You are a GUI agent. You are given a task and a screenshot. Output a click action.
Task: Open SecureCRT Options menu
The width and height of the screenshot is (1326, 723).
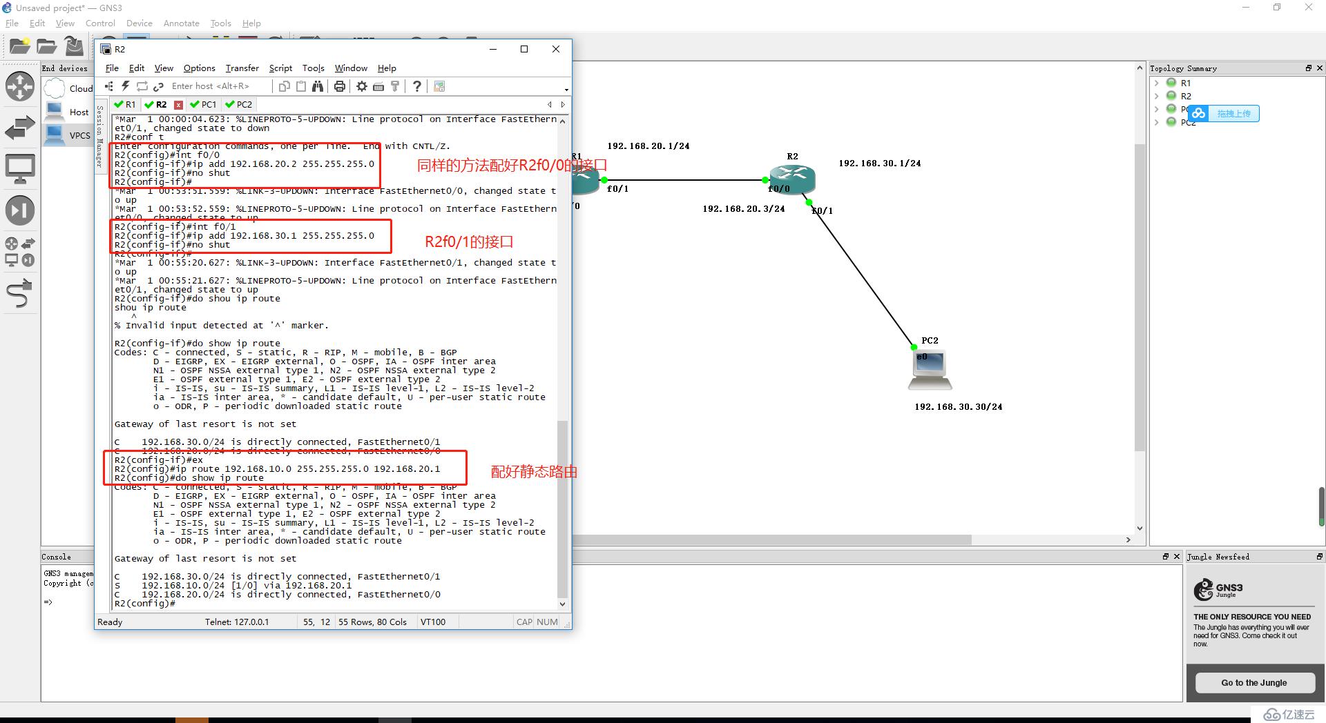point(199,68)
